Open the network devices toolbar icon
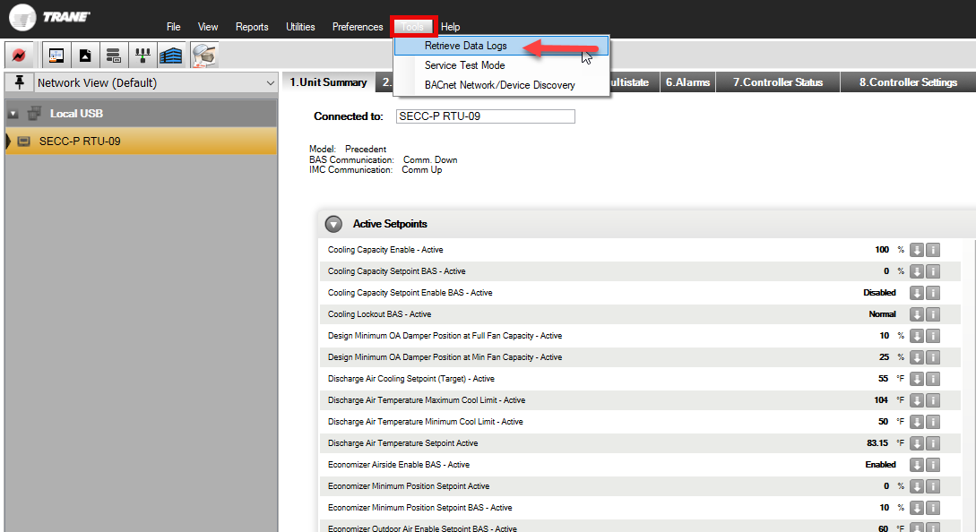 pyautogui.click(x=143, y=56)
